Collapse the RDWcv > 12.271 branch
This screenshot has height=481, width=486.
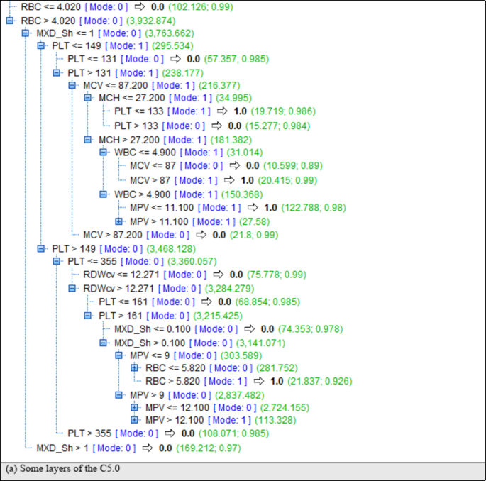(x=72, y=288)
